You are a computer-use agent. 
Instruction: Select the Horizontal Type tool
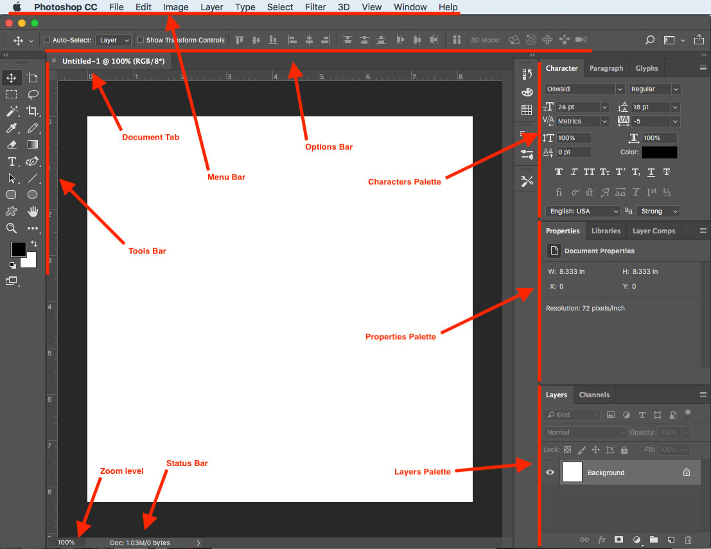[12, 161]
